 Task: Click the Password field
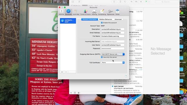tap(113, 48)
